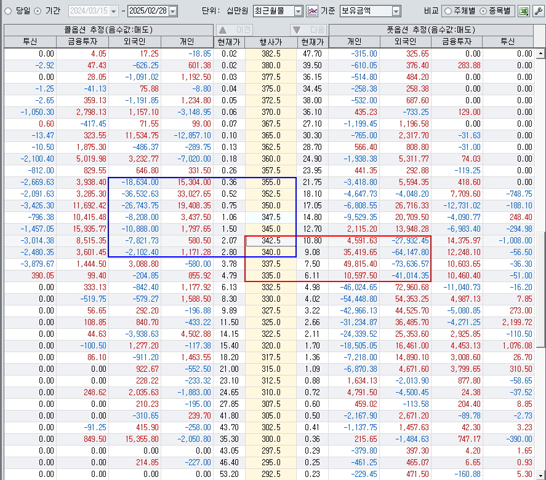
Task: Click the chart icon next to 기준
Action: click(312, 11)
